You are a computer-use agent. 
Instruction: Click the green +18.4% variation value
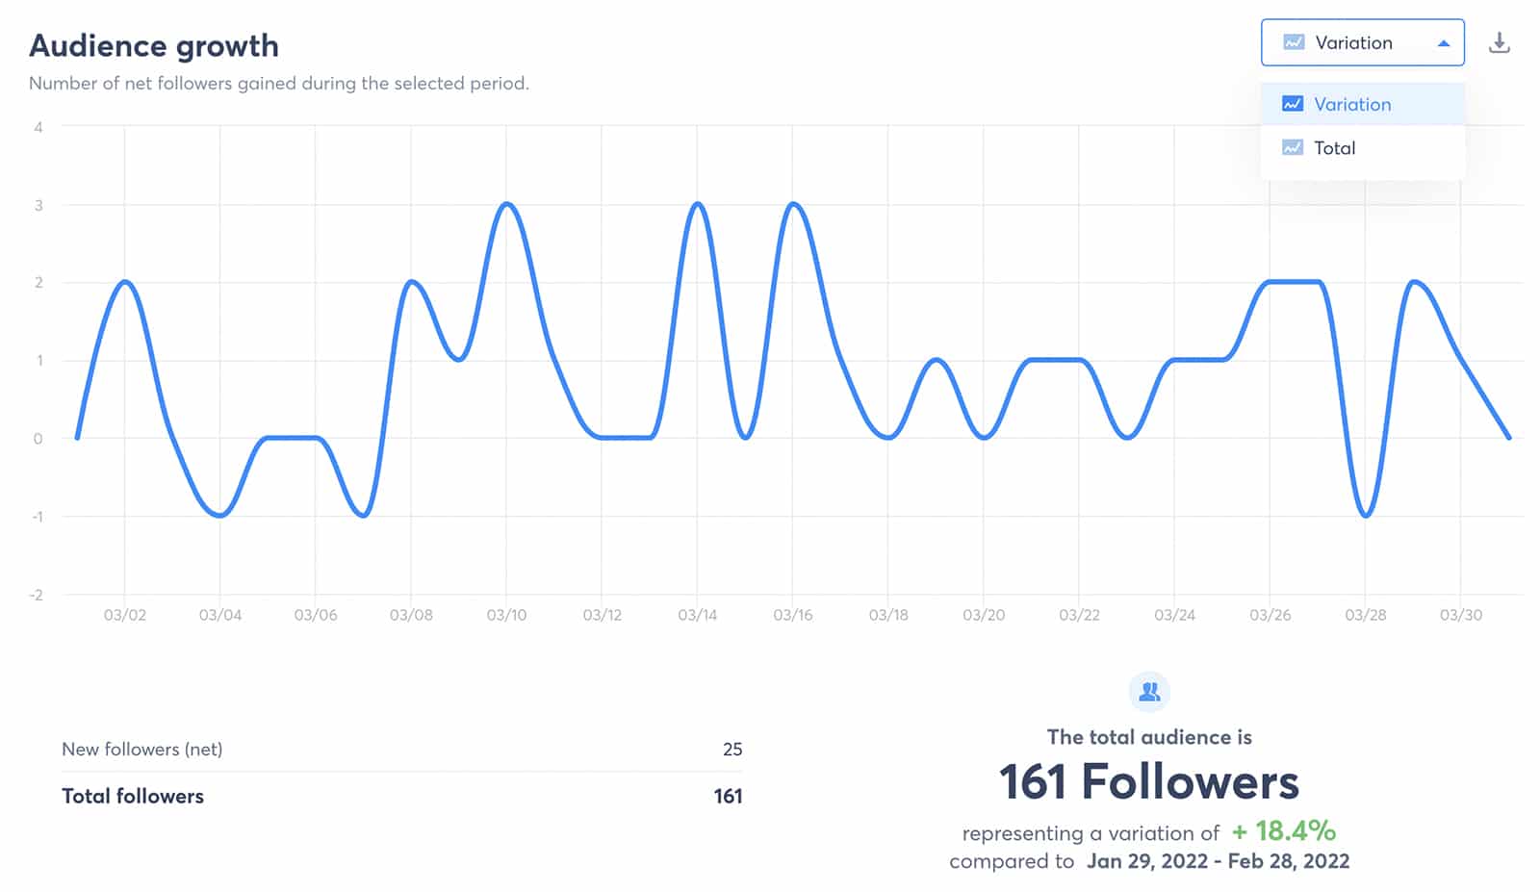pos(1282,832)
